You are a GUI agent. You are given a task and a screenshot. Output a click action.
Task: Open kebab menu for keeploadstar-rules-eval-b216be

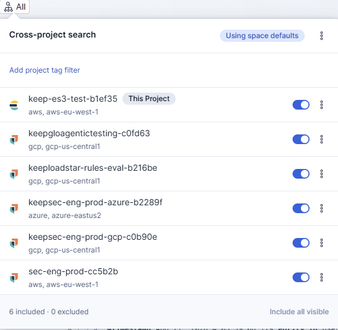pyautogui.click(x=322, y=174)
